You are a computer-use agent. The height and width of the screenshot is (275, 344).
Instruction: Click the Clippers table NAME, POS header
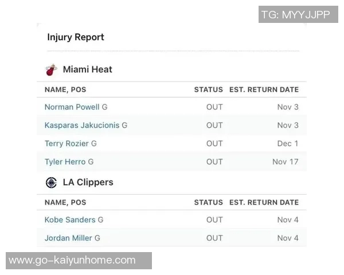pyautogui.click(x=65, y=203)
